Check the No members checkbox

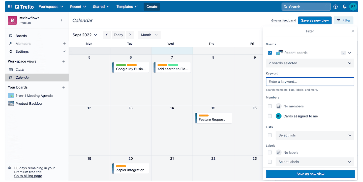click(270, 106)
